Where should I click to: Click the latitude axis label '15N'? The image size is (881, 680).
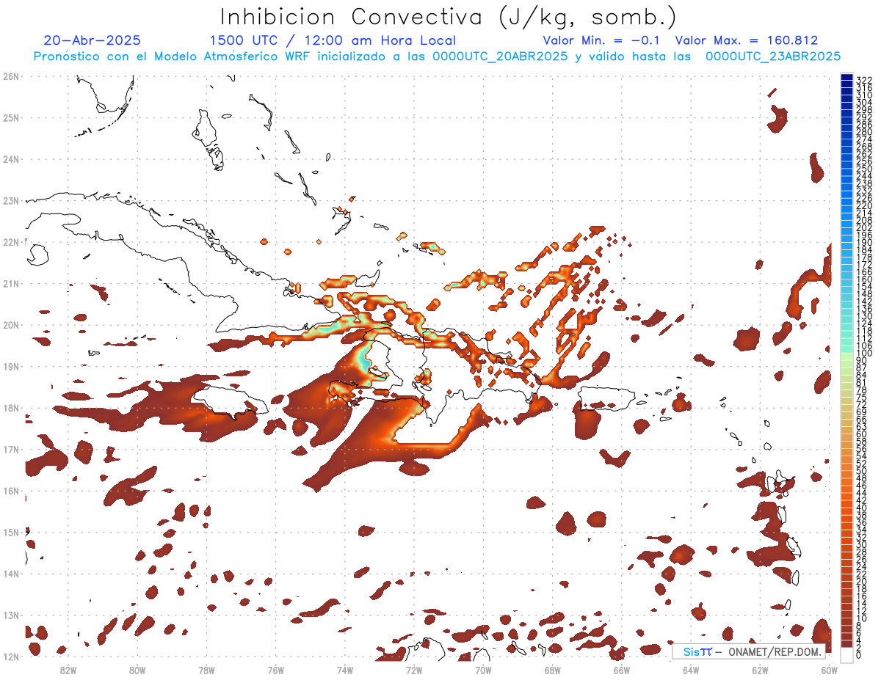(10, 532)
